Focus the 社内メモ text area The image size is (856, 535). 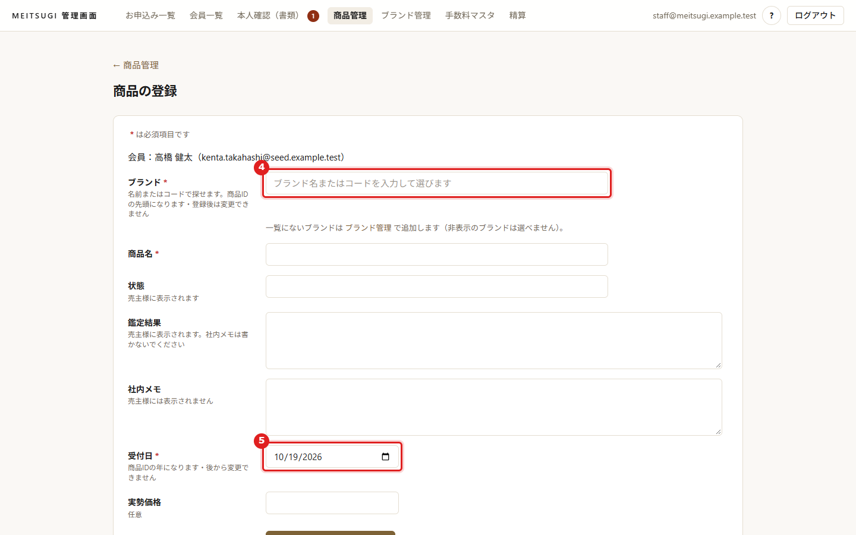click(x=494, y=407)
